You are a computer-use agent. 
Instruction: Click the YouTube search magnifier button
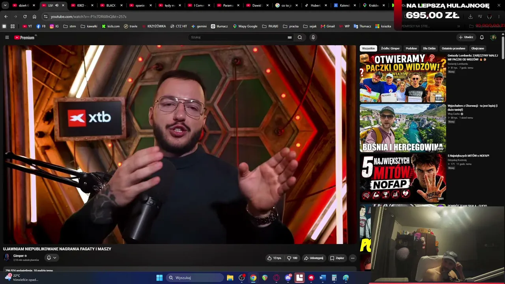300,37
